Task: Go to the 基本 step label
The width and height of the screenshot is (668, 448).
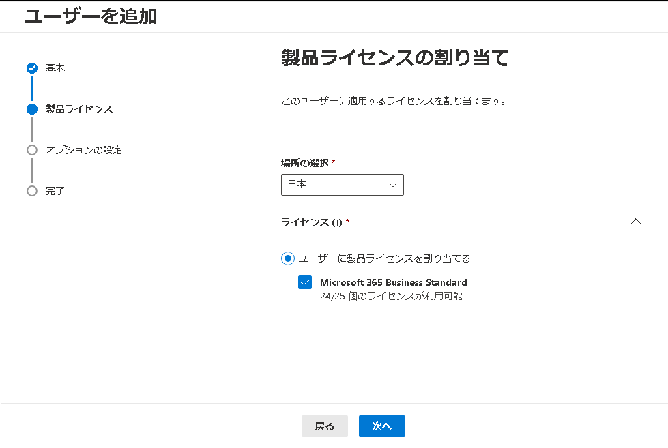Action: click(55, 68)
